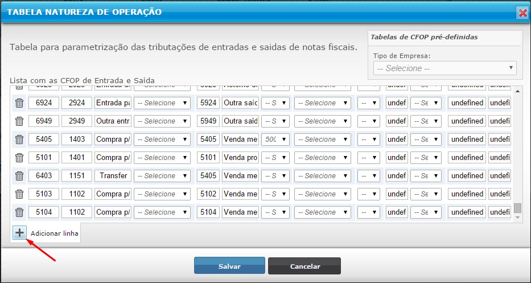The image size is (531, 283).
Task: Click the 5949 exit CFOP field
Action: [x=208, y=121]
